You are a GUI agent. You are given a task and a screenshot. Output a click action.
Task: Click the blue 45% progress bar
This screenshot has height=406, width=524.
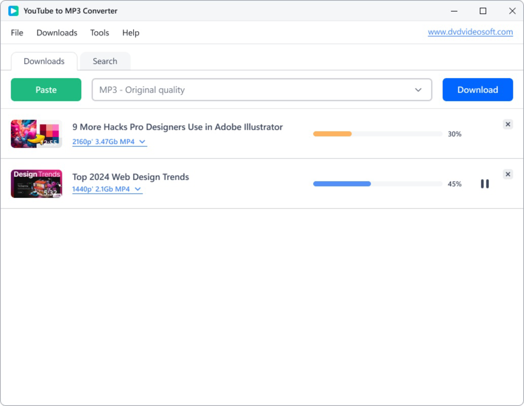coord(378,184)
